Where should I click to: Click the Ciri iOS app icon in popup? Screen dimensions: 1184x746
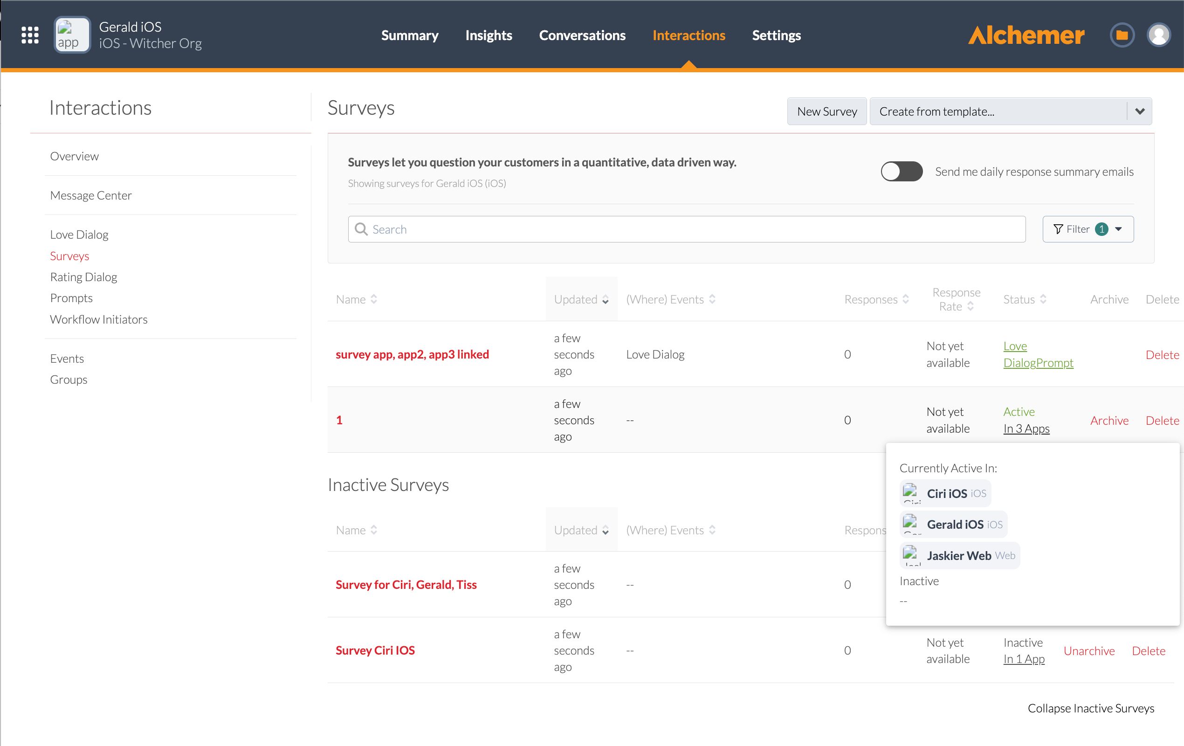coord(911,493)
